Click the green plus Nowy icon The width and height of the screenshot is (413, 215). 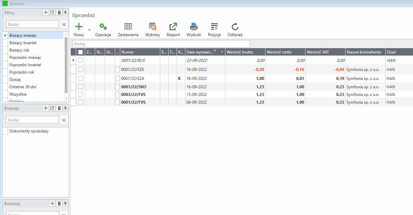point(79,27)
